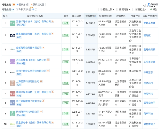Click the 存续 status badge for 辅易航智能科技

point(66,35)
